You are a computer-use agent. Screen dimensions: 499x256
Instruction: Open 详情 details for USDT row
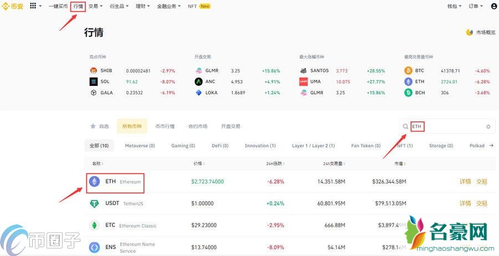coord(465,203)
